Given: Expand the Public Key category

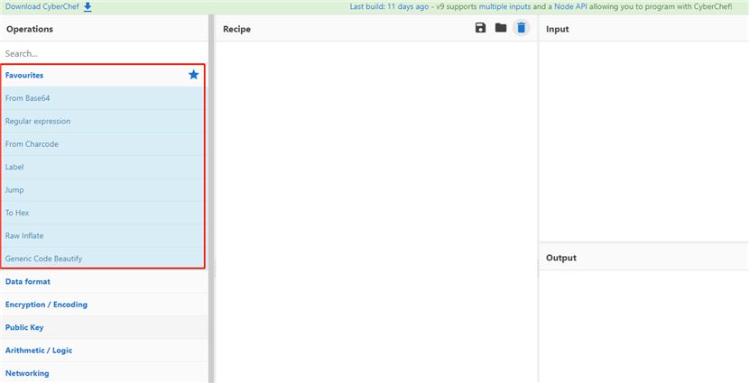Looking at the screenshot, I should click(x=104, y=327).
